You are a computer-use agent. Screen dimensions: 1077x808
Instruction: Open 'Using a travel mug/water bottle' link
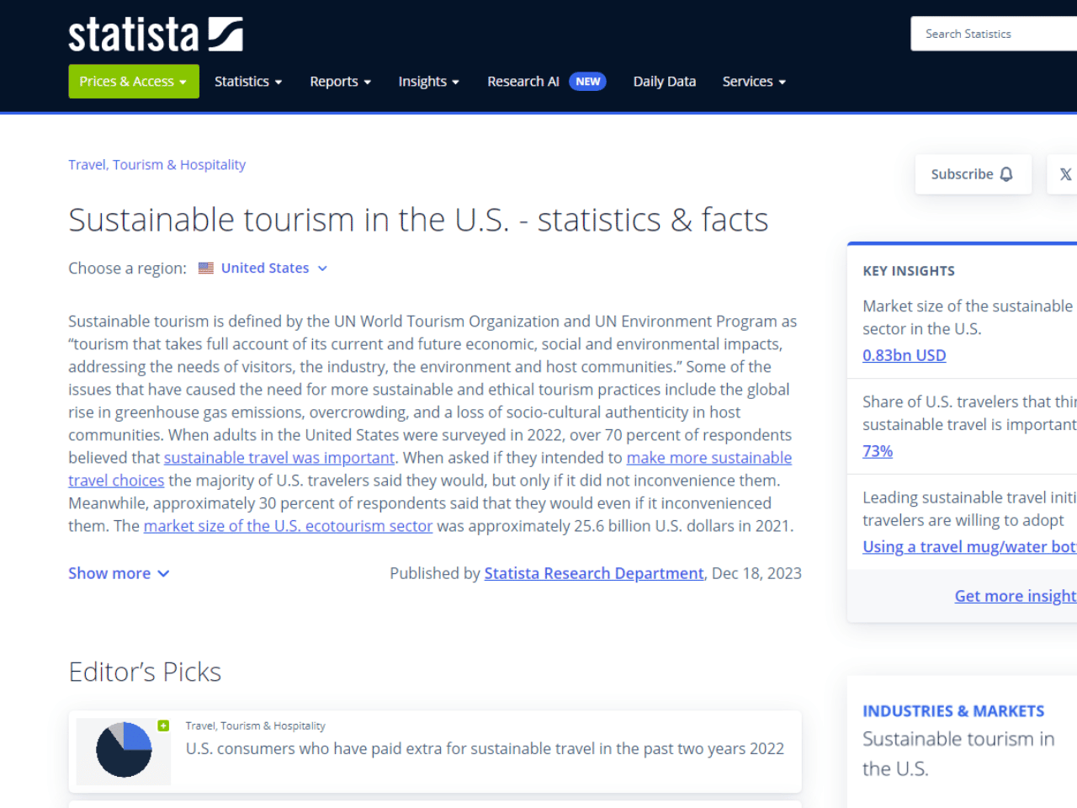pyautogui.click(x=969, y=547)
